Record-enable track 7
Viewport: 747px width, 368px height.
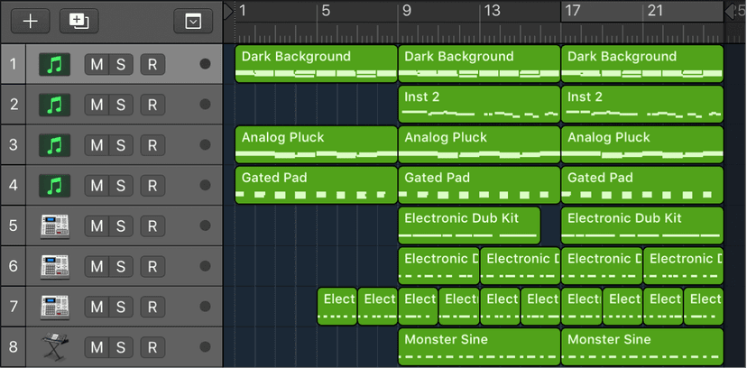(x=152, y=307)
